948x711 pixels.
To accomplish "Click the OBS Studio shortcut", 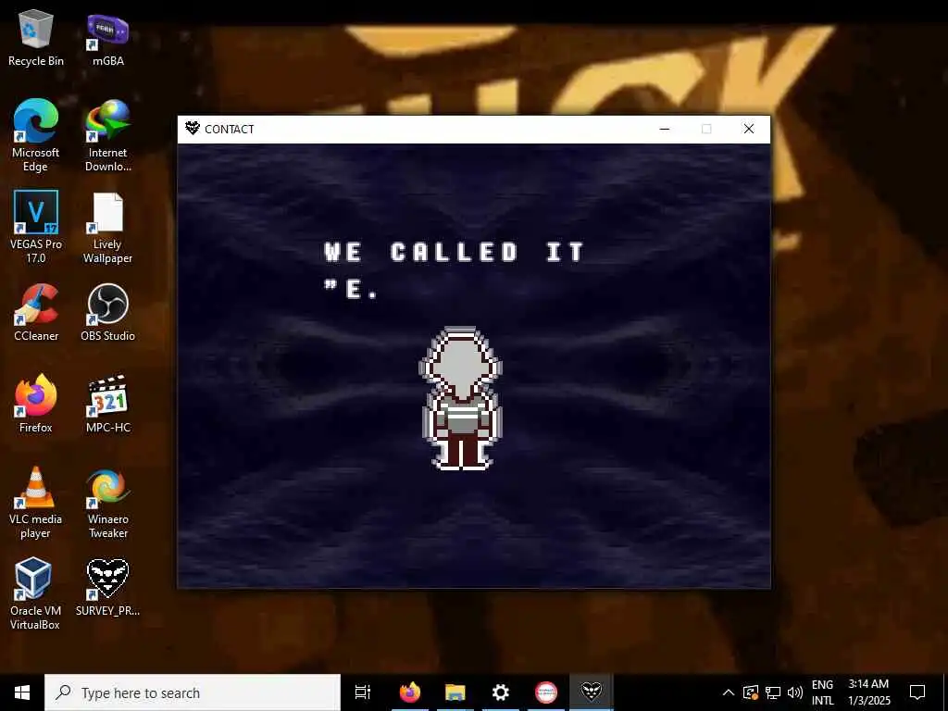I will coord(108,313).
